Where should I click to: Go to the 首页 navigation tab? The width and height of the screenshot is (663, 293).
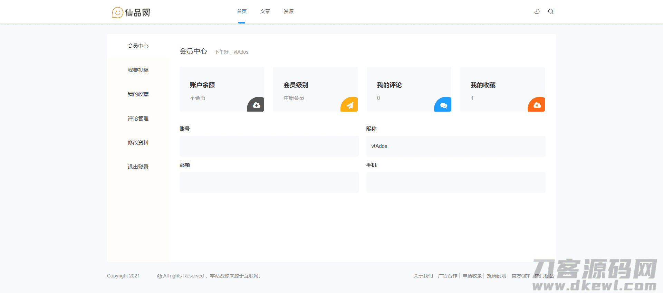tap(242, 11)
